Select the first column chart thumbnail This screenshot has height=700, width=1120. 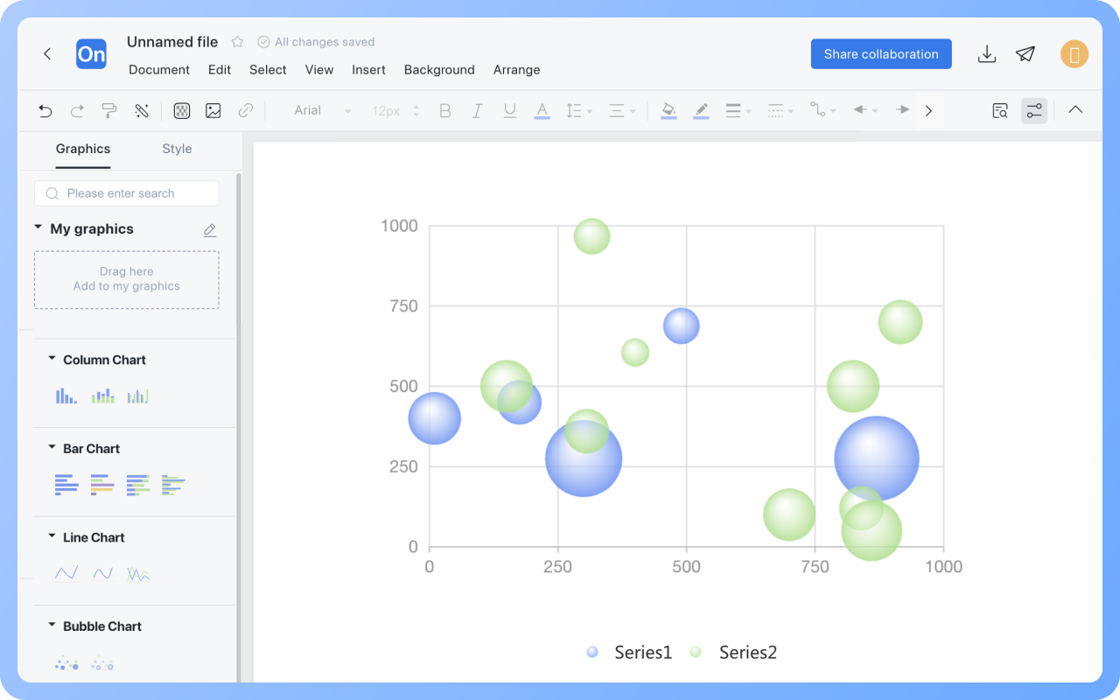(x=66, y=396)
